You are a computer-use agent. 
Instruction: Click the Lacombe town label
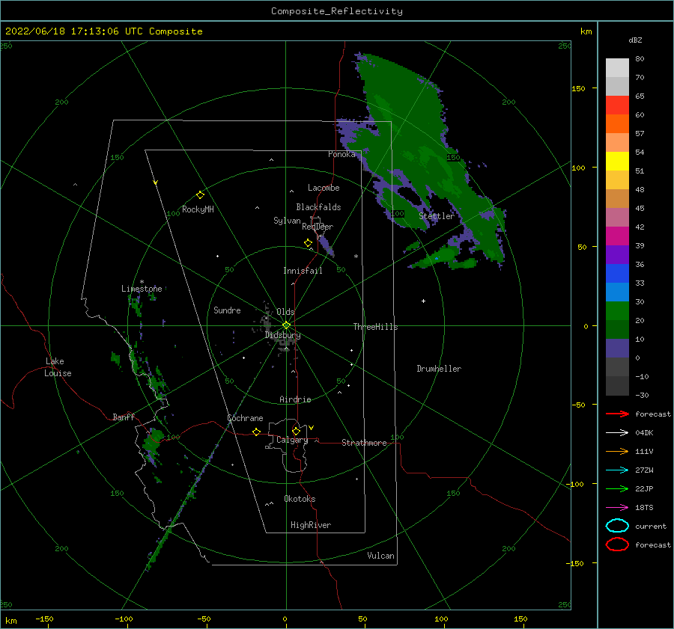tap(324, 188)
